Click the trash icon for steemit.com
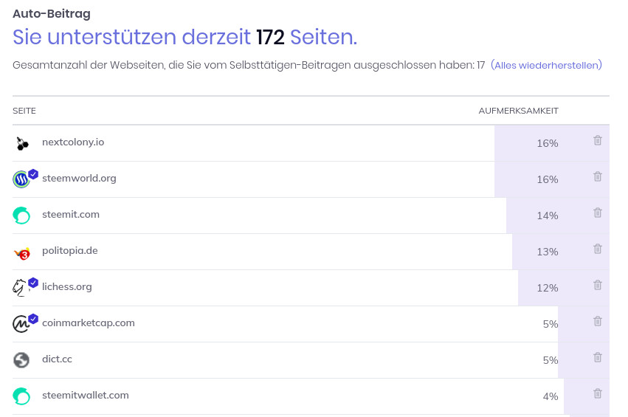The height and width of the screenshot is (417, 628). (x=598, y=213)
